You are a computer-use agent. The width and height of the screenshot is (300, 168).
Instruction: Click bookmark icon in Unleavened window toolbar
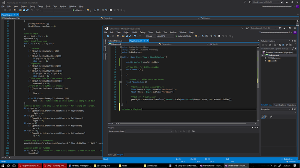click(219, 36)
